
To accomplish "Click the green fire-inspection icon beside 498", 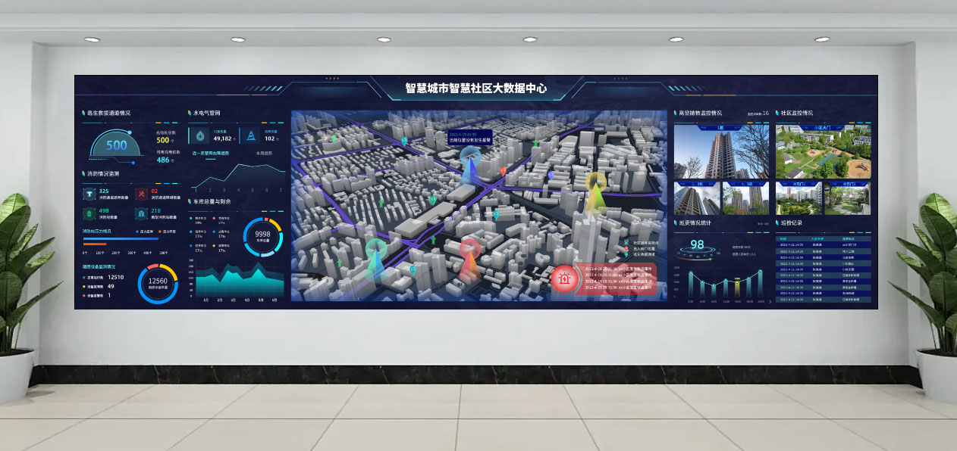I will (x=90, y=214).
